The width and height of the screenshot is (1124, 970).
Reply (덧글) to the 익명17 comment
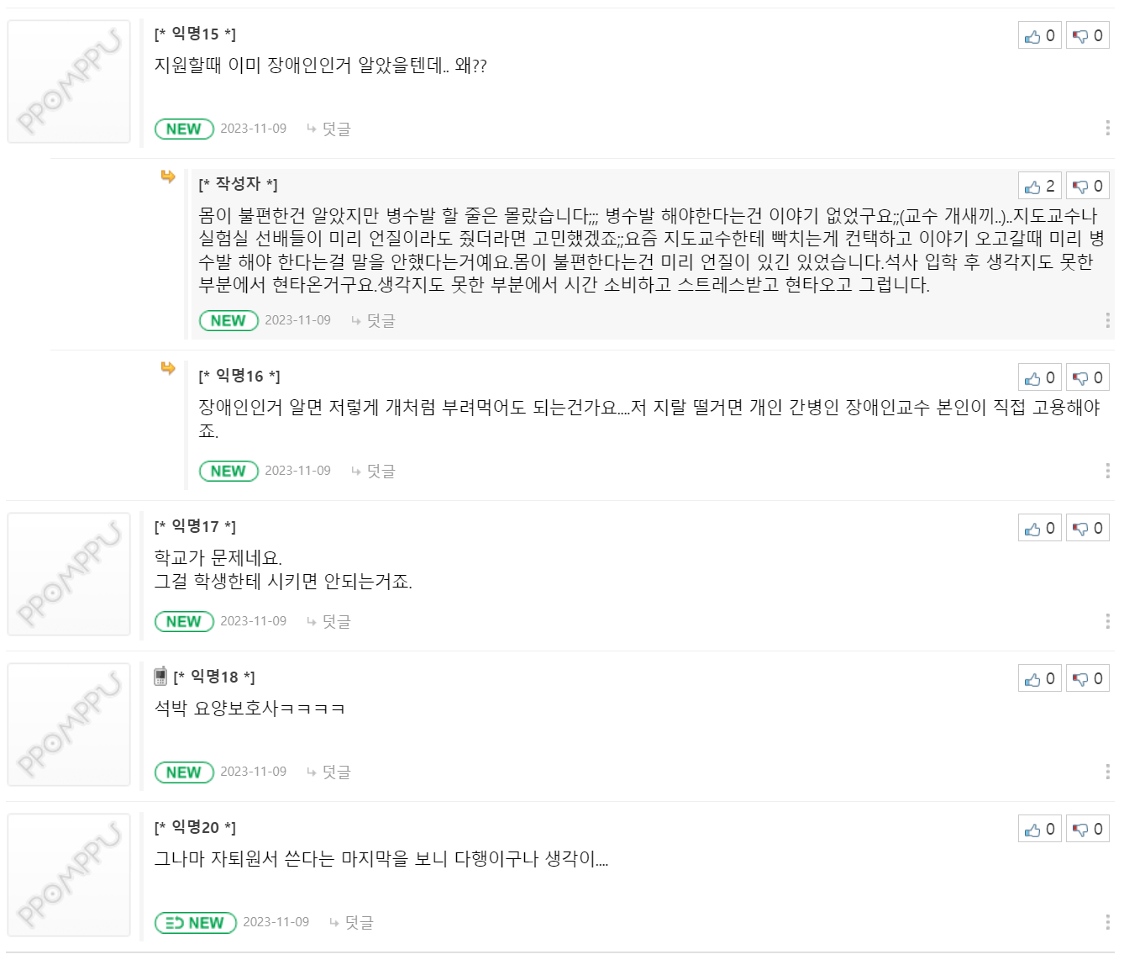click(336, 621)
